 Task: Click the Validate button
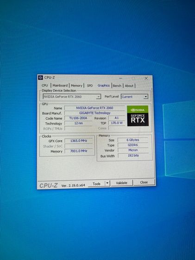tap(122, 183)
